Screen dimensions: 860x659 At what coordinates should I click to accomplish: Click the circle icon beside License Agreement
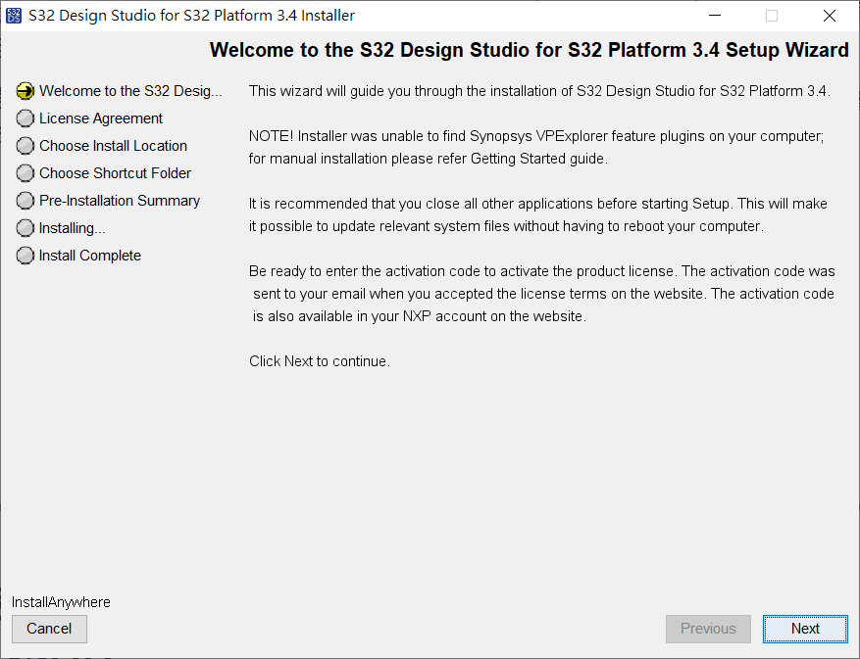pos(25,118)
